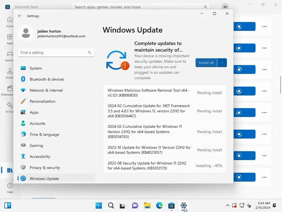Open the jaiden horton account profile picture
The width and height of the screenshot is (282, 212).
tap(26, 33)
